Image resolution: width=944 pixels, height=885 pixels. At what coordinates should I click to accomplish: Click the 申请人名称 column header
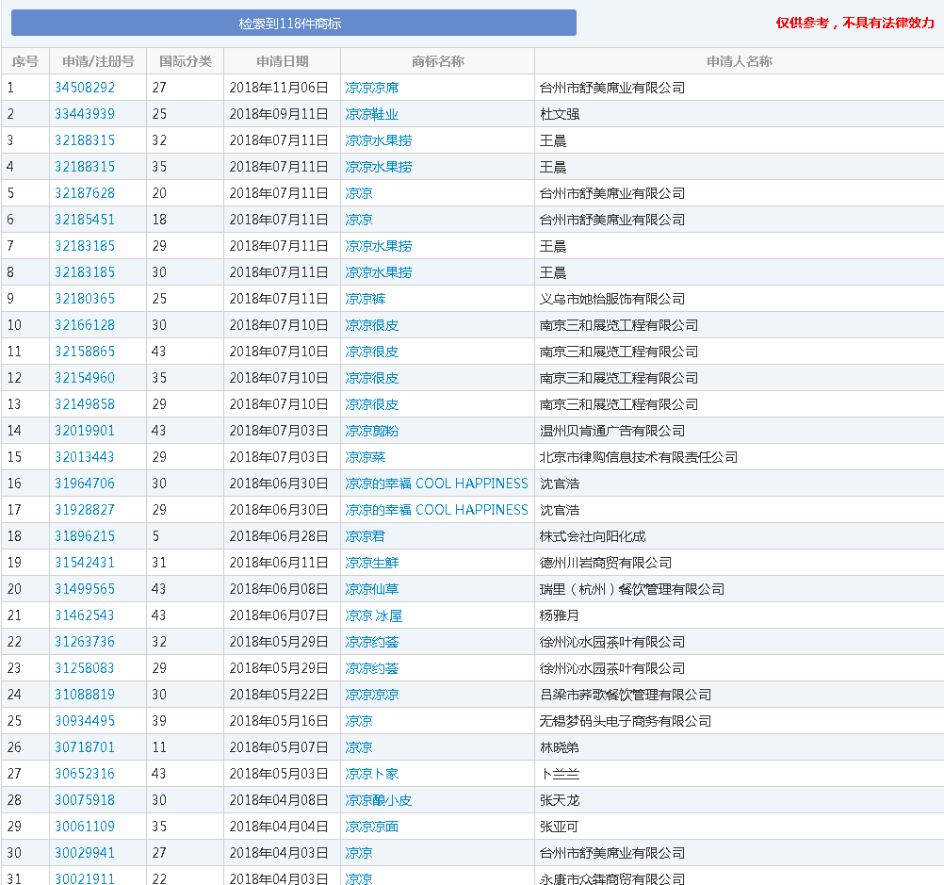(x=739, y=61)
